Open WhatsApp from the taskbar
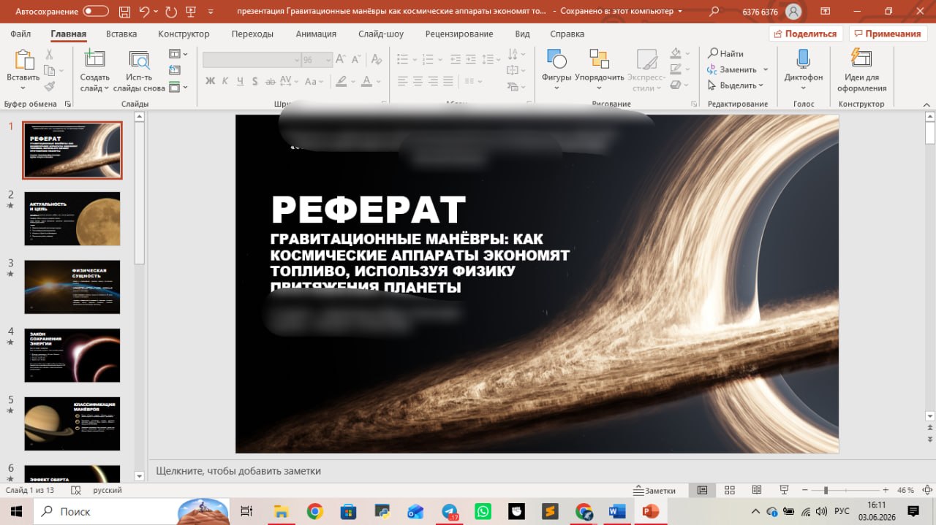The width and height of the screenshot is (936, 525). point(483,512)
